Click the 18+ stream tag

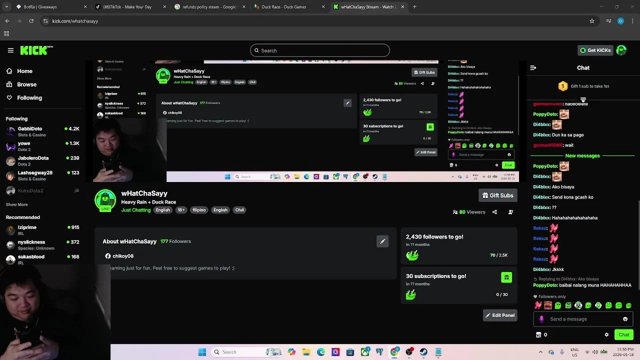click(x=181, y=210)
